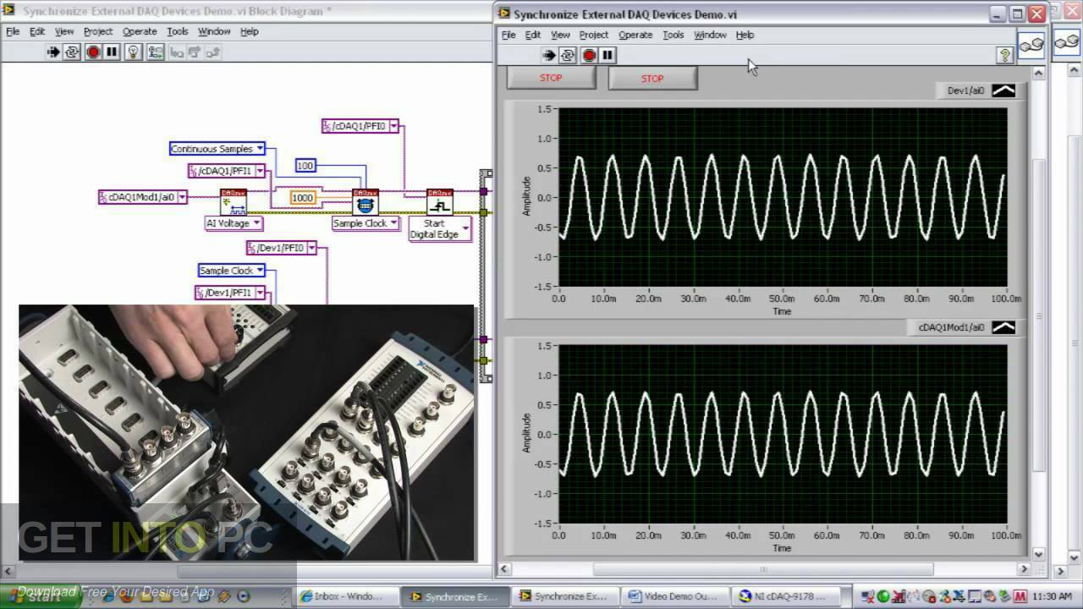Select the orange 1000 numeric constant
Viewport: 1083px width, 609px height.
click(x=303, y=198)
